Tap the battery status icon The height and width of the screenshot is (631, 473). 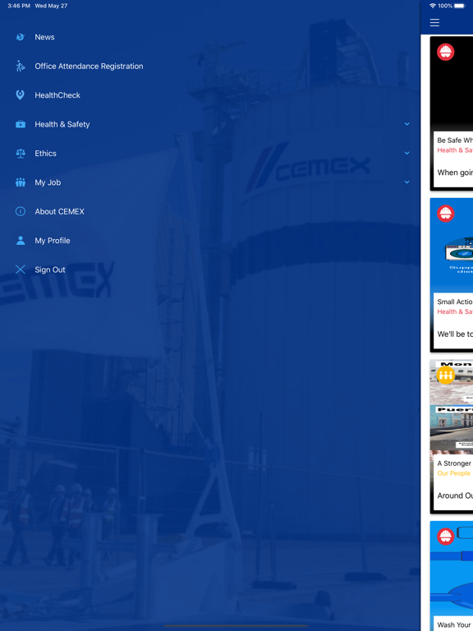pos(460,6)
